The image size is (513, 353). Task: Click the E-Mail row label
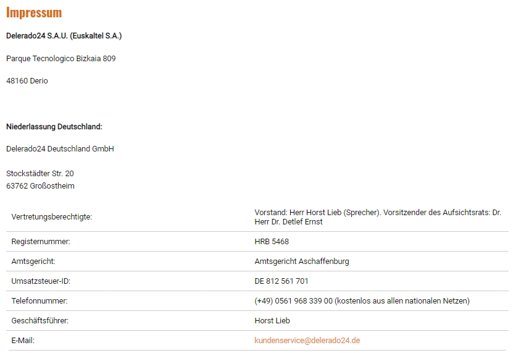coord(23,340)
